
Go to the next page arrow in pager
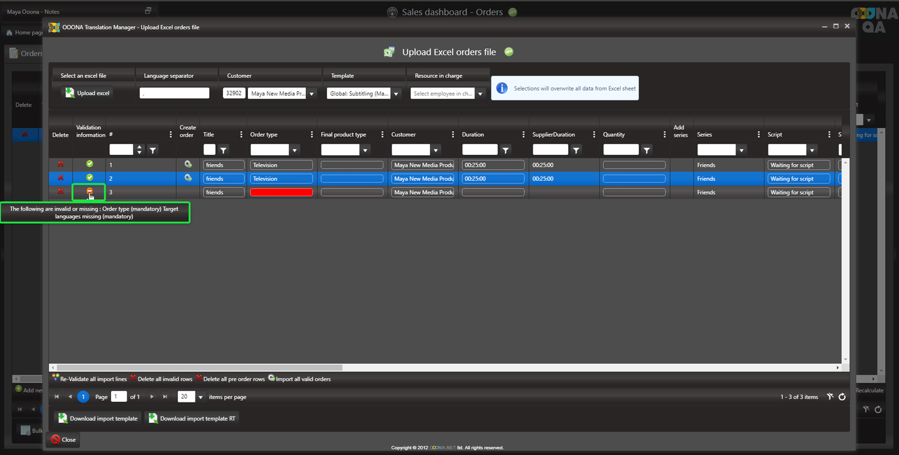tap(152, 396)
